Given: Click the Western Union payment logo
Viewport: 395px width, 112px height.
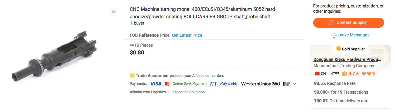Looking at the screenshot, I should click(x=261, y=84).
